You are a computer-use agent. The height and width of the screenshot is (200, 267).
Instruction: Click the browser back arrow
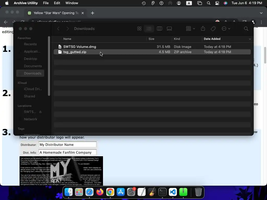pos(6,22)
